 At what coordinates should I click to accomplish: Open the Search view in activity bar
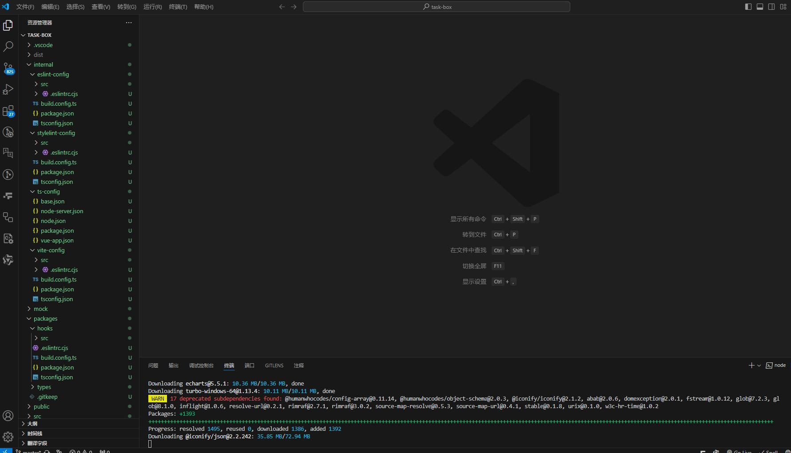(8, 47)
